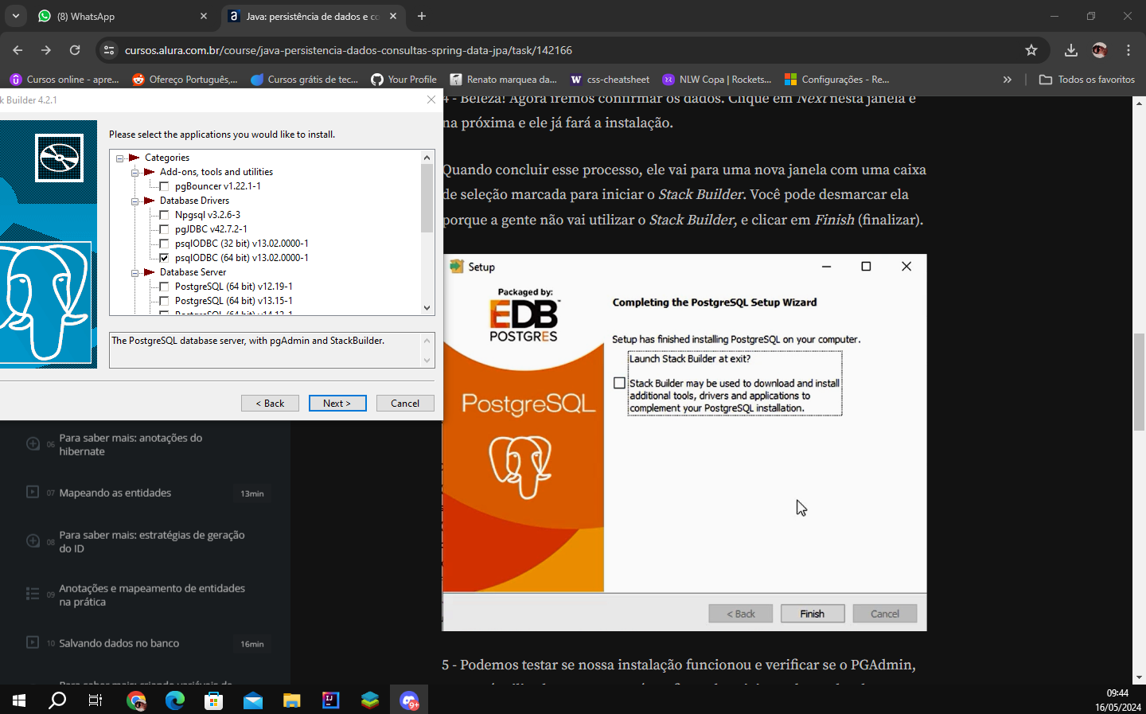The width and height of the screenshot is (1146, 714).
Task: Click Next in Stack Builder
Action: coord(337,404)
